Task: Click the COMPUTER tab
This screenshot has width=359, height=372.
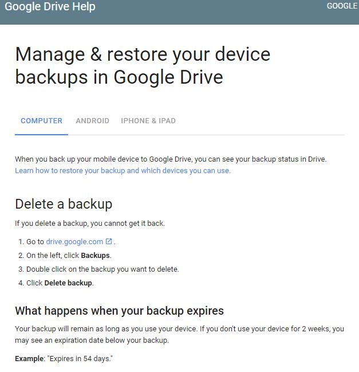Action: click(x=41, y=121)
